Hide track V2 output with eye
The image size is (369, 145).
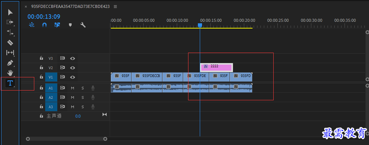coord(73,68)
